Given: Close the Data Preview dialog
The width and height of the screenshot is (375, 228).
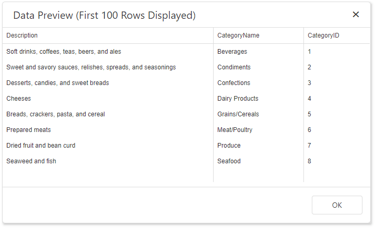Looking at the screenshot, I should pyautogui.click(x=356, y=15).
